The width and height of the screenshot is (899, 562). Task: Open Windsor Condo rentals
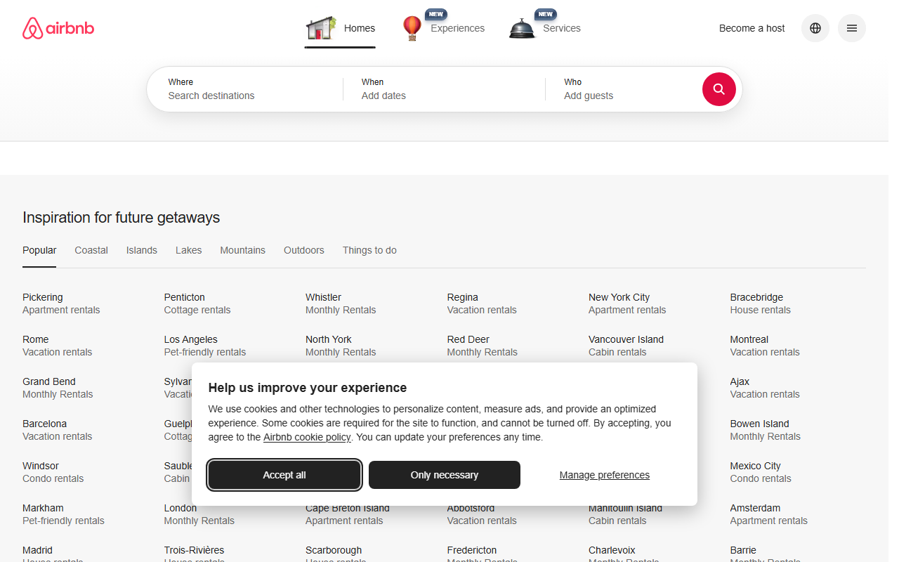coord(53,472)
